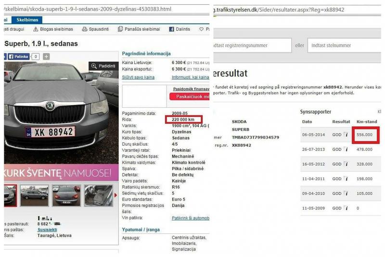Click the Facebook Patinka like button
Image resolution: width=385 pixels, height=257 pixels.
[19, 57]
